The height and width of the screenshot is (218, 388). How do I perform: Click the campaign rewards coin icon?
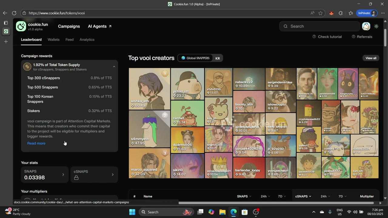coord(27,67)
